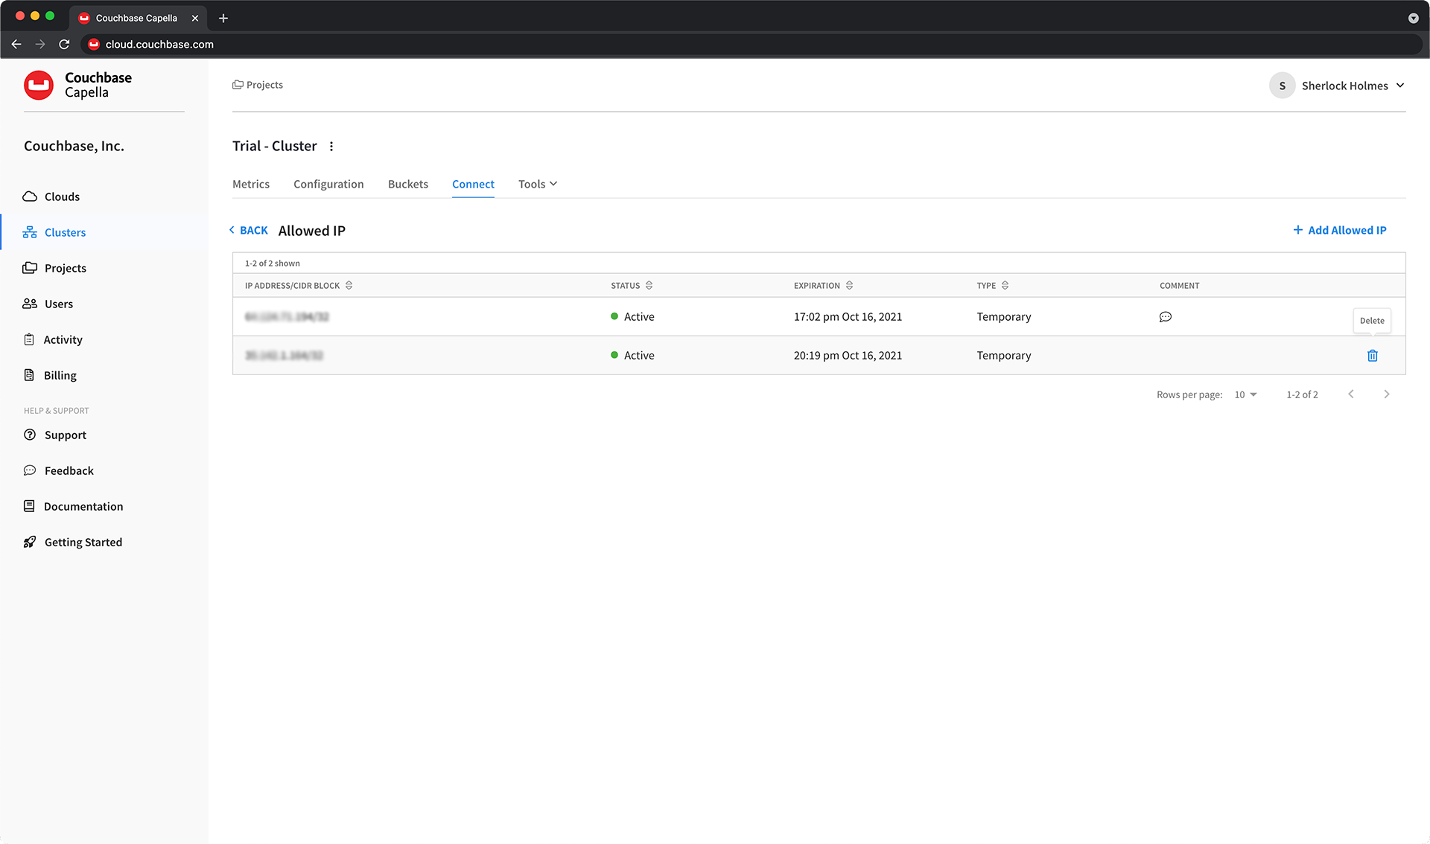
Task: Open a new browser tab
Action: 223,18
